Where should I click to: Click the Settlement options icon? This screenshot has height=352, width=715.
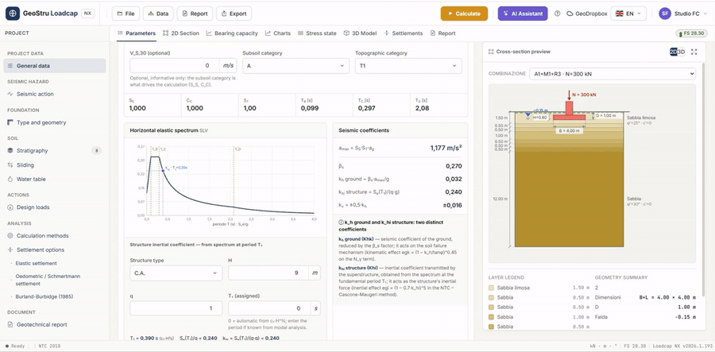coord(10,249)
